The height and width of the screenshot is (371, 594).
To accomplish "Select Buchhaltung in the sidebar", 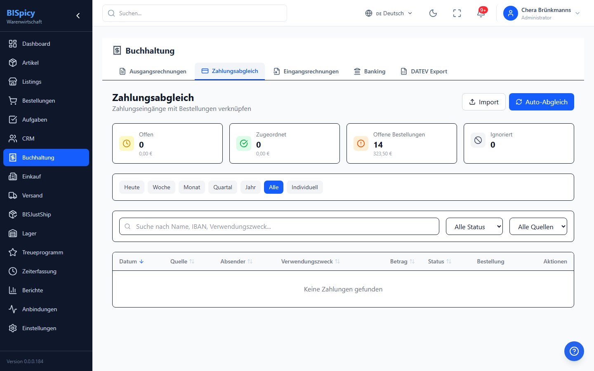I will click(x=46, y=157).
